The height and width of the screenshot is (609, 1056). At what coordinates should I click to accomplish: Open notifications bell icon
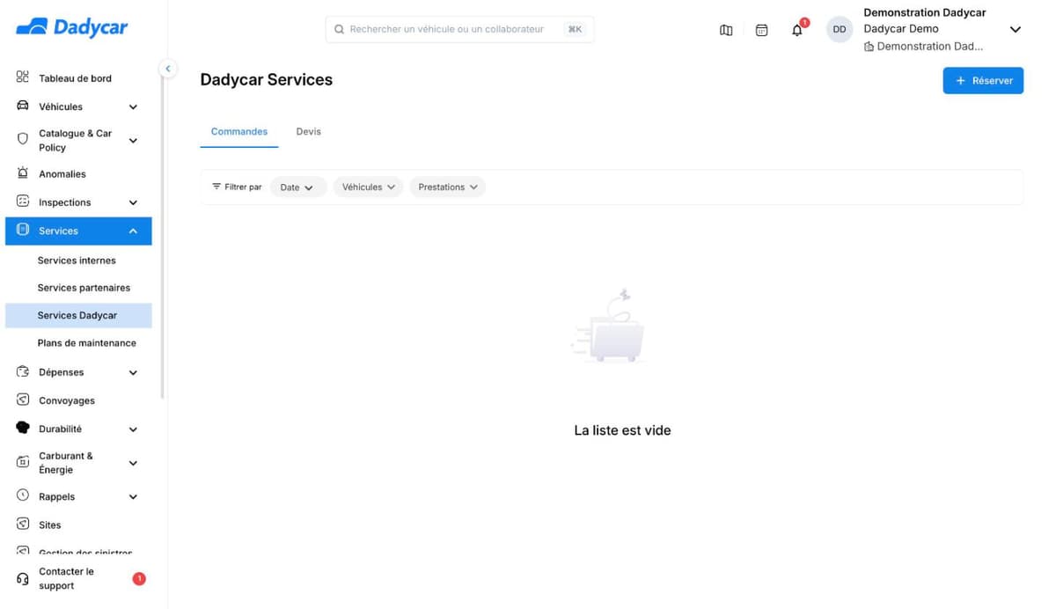(796, 30)
